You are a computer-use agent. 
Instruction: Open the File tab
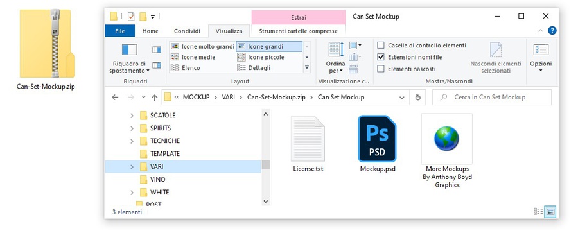click(x=120, y=31)
